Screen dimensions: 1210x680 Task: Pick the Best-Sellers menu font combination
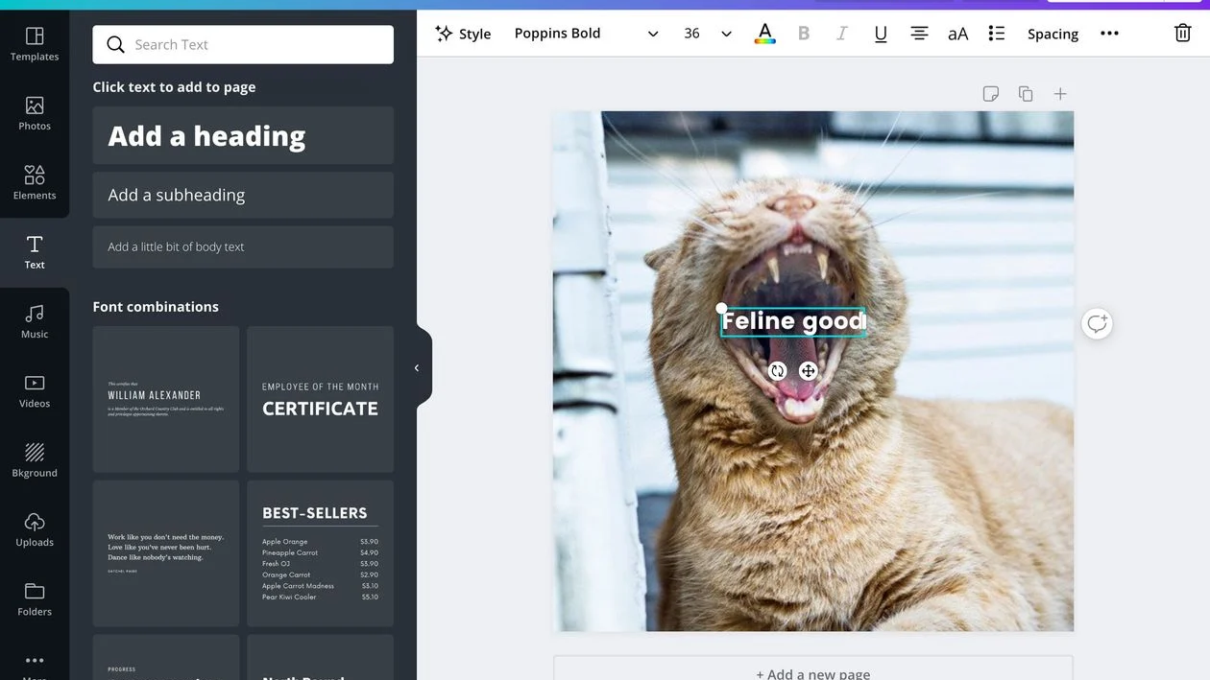(320, 553)
